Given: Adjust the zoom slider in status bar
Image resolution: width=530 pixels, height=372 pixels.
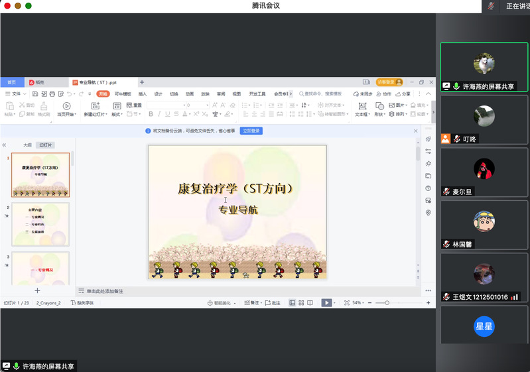Looking at the screenshot, I should (387, 302).
